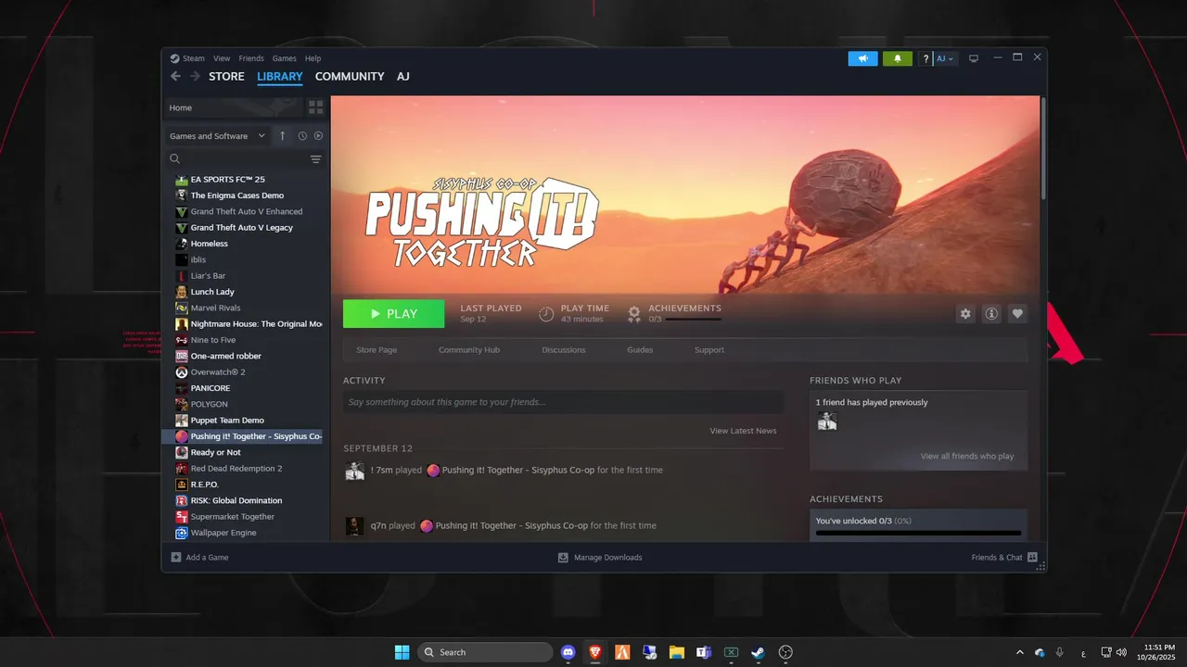
Task: Click the page vertical scrollbar
Action: tap(1043, 148)
